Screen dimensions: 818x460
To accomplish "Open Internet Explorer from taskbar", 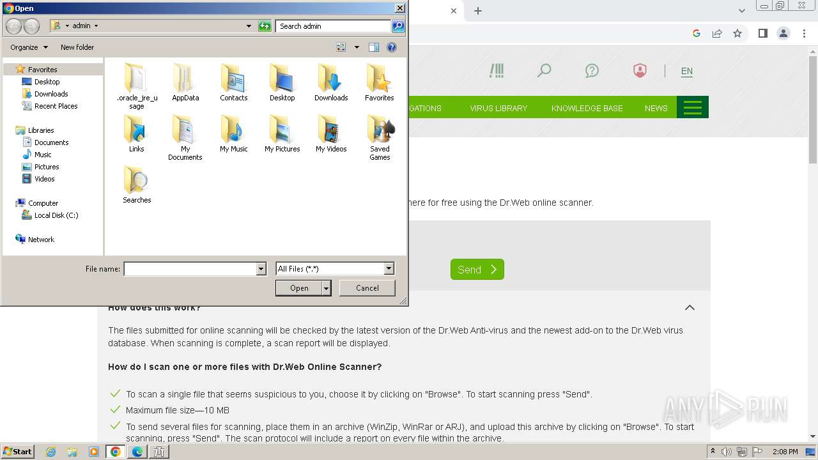I will point(51,452).
